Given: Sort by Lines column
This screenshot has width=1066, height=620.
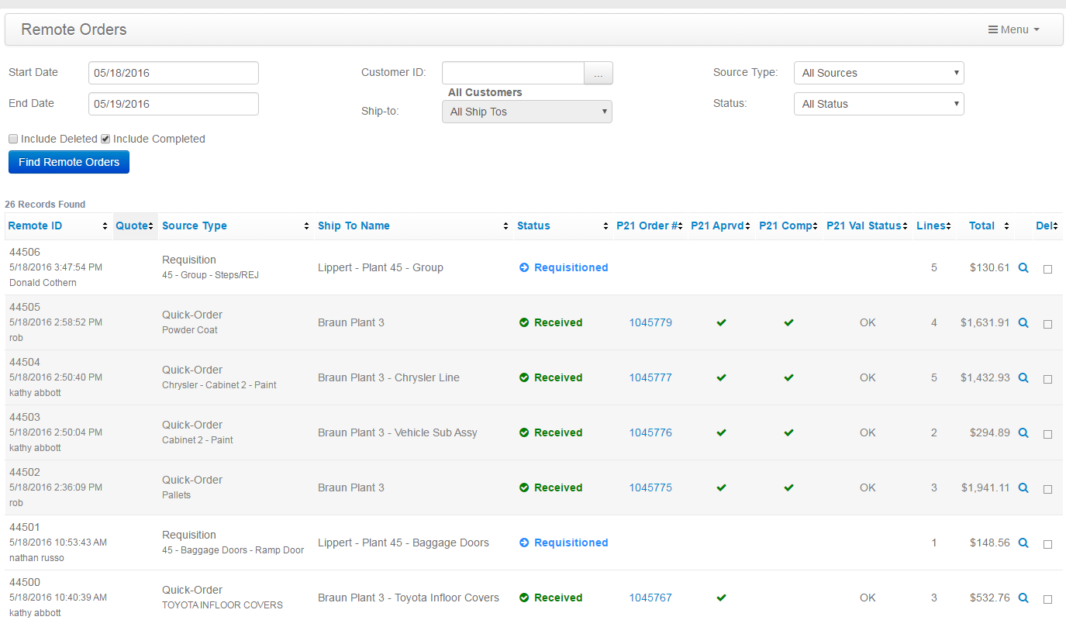Looking at the screenshot, I should (x=934, y=226).
